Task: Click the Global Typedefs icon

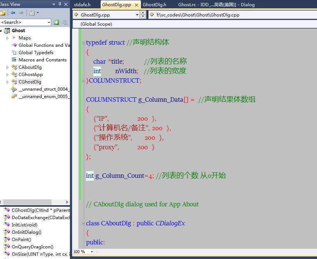Action: click(x=14, y=53)
